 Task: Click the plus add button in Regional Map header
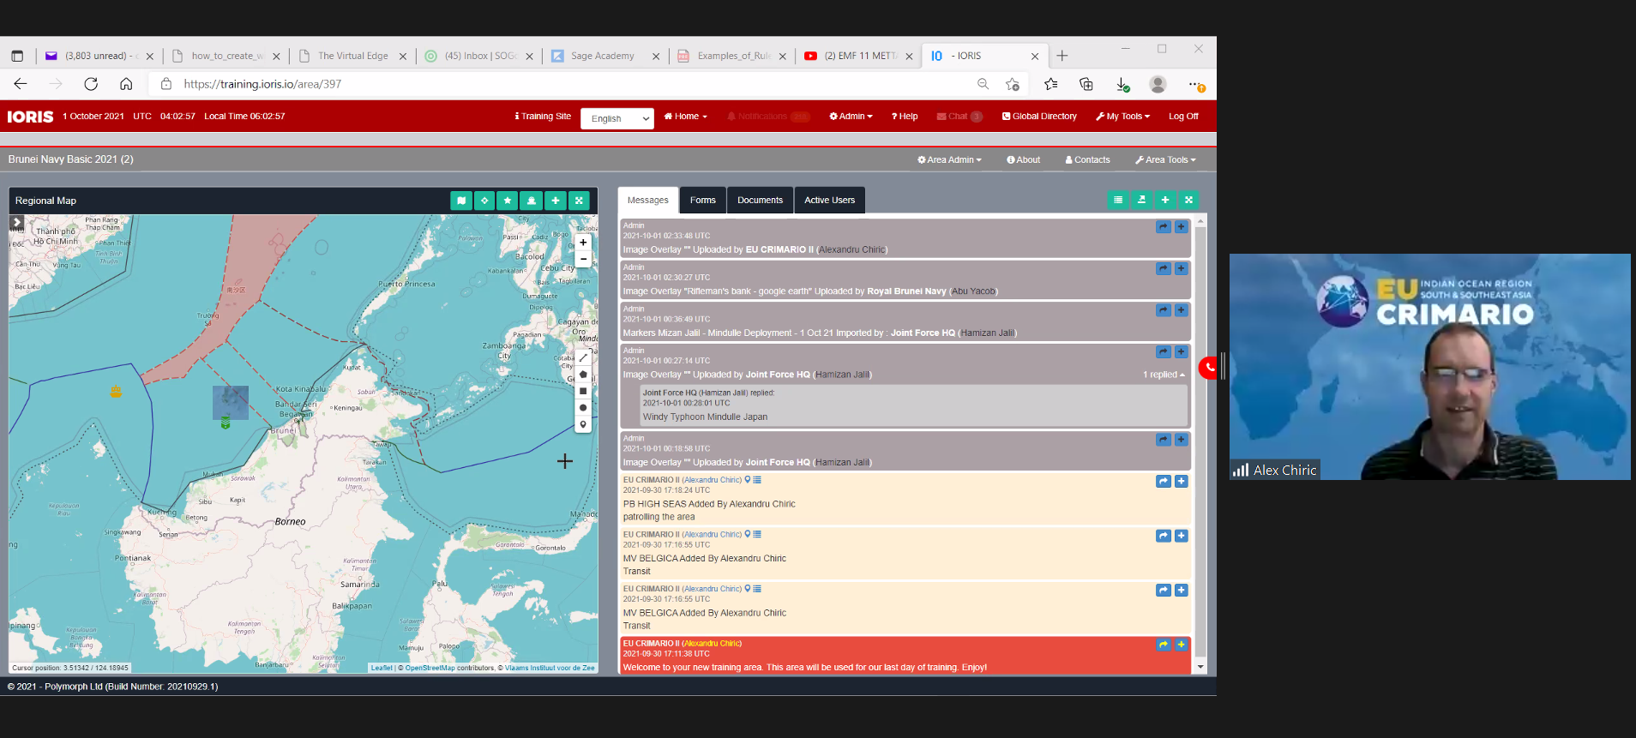(x=556, y=201)
